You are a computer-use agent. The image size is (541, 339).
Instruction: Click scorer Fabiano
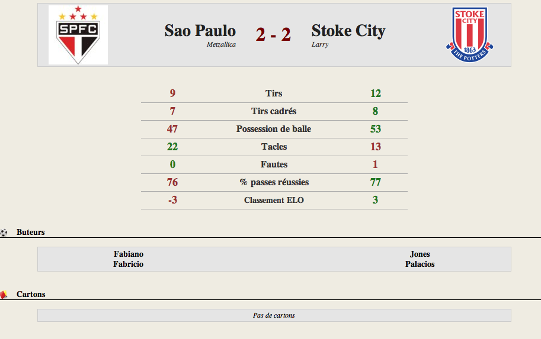(x=129, y=254)
